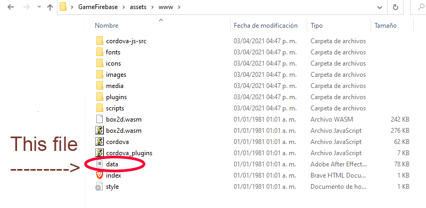Select the icons folder icon
Screen dimensions: 426x208
[100, 63]
